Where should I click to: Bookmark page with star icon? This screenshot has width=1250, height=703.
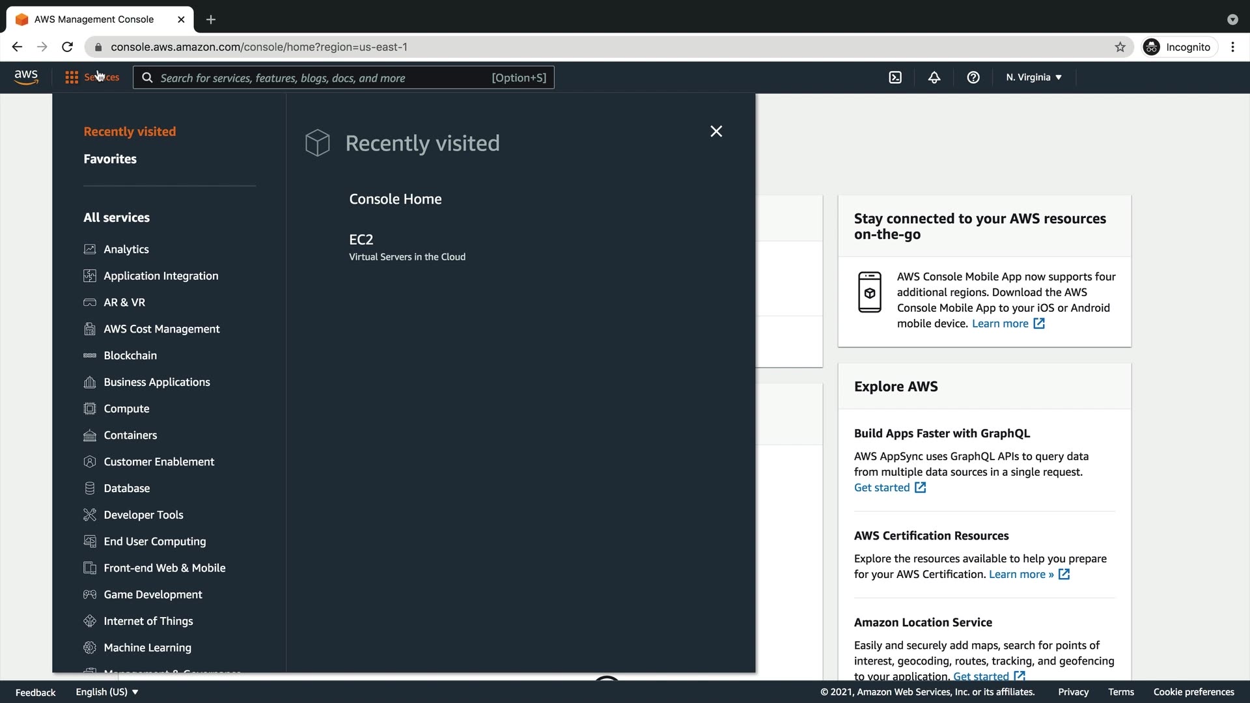coord(1120,47)
